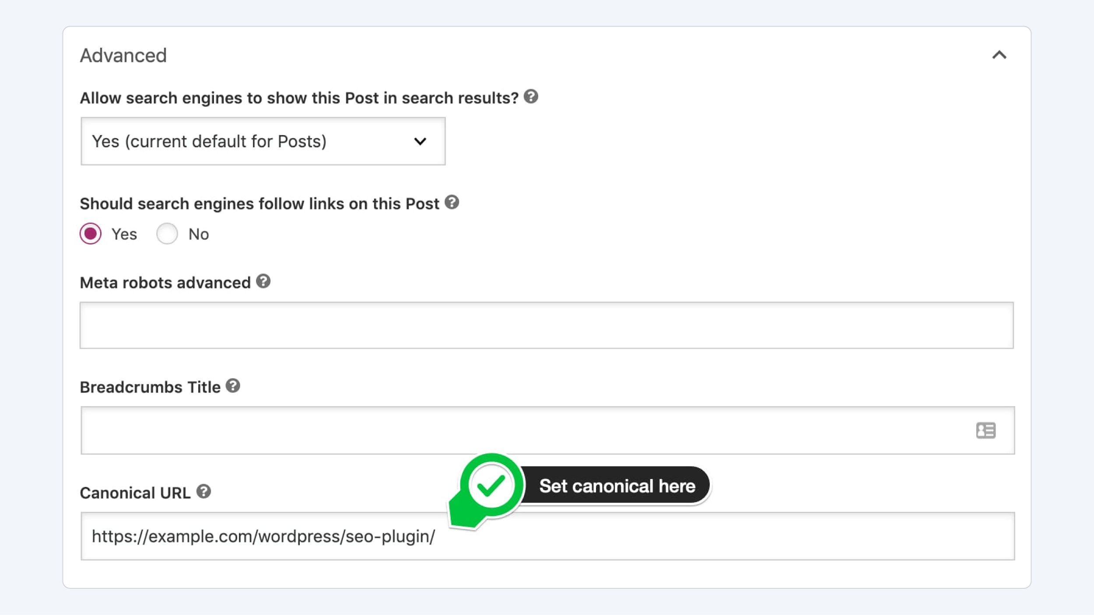Viewport: 1094px width, 615px height.
Task: Click help icon beside follow links question
Action: click(x=452, y=202)
